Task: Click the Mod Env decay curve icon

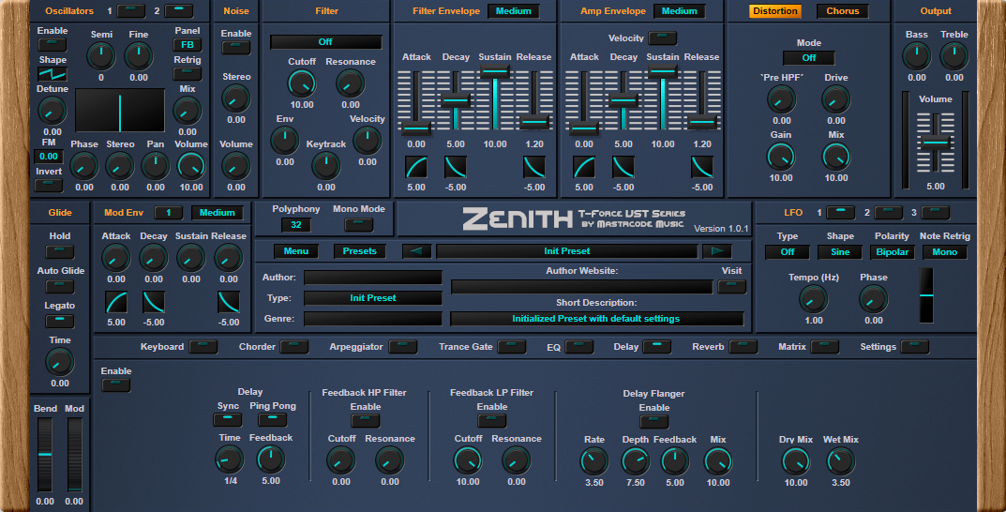Action: tap(154, 302)
